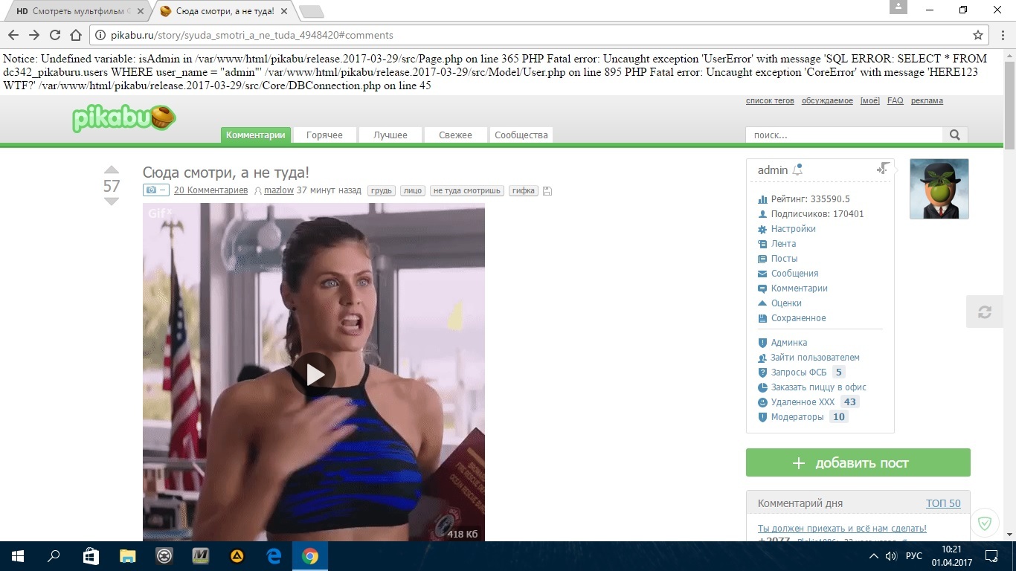This screenshot has height=571, width=1016.
Task: Go back with browser back arrow
Action: click(13, 35)
